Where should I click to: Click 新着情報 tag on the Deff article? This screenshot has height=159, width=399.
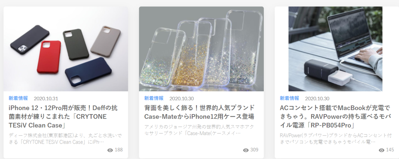tap(18, 98)
